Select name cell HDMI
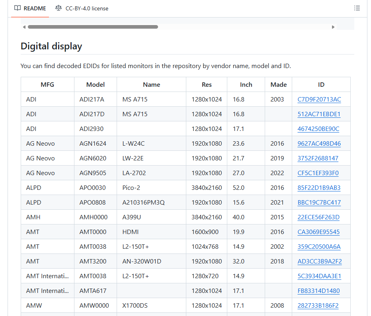 151,232
